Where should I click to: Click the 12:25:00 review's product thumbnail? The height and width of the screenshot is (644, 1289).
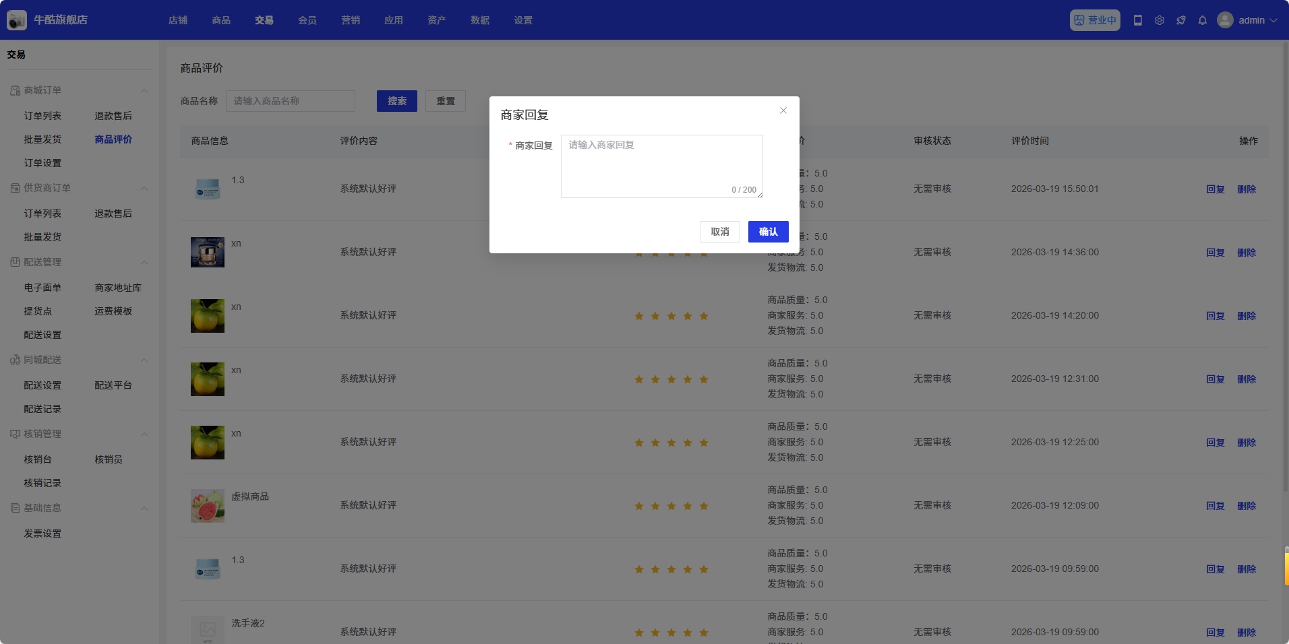tap(208, 443)
